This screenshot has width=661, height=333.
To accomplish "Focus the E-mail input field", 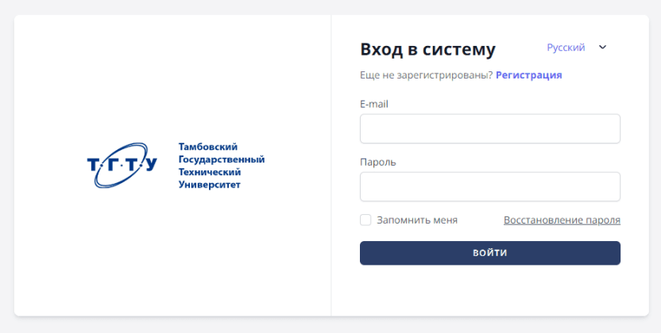I will [489, 128].
